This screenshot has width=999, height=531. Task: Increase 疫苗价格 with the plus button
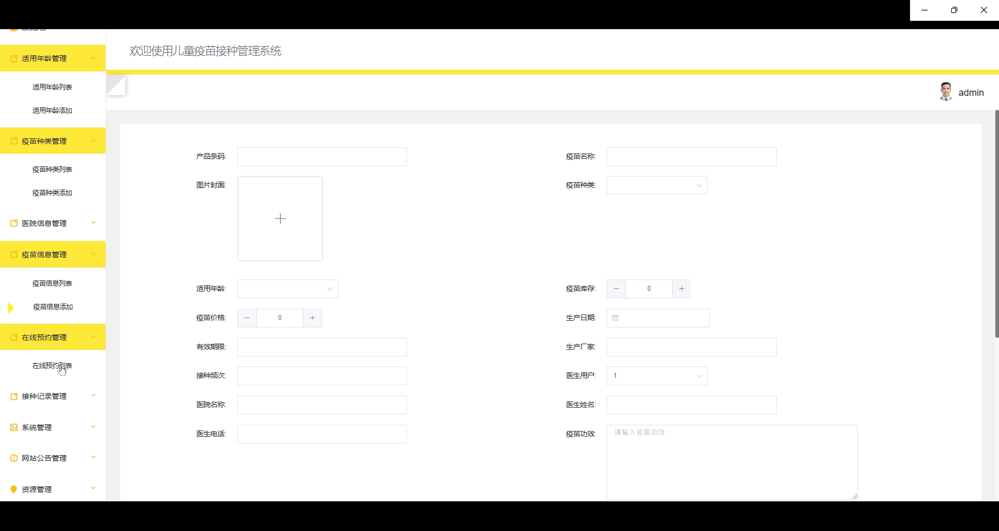click(x=312, y=318)
